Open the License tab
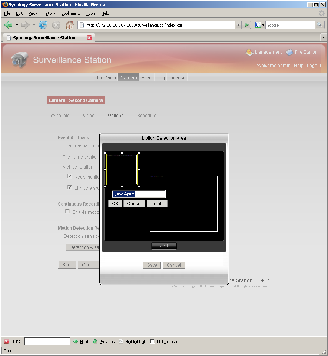The width and height of the screenshot is (328, 356). [x=178, y=77]
